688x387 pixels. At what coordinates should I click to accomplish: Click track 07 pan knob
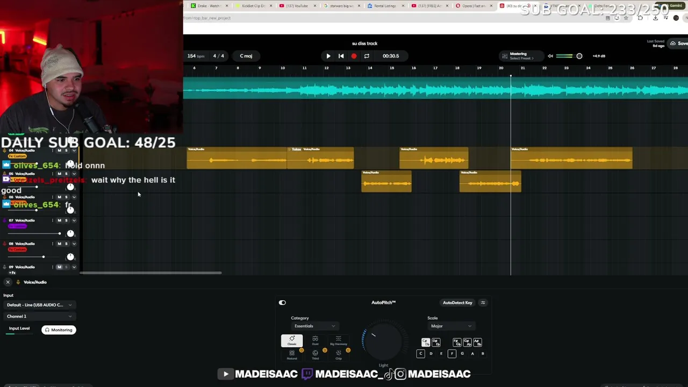click(x=70, y=233)
